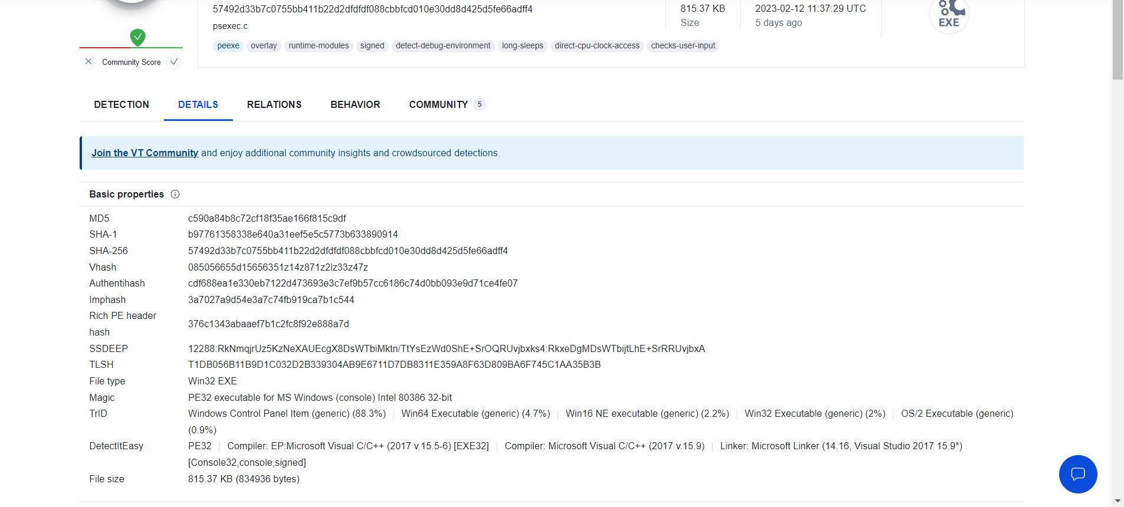Image resolution: width=1124 pixels, height=507 pixels.
Task: Click the Vhash value 085056655d15656351z14z871z2lz33z47z
Action: 278,267
